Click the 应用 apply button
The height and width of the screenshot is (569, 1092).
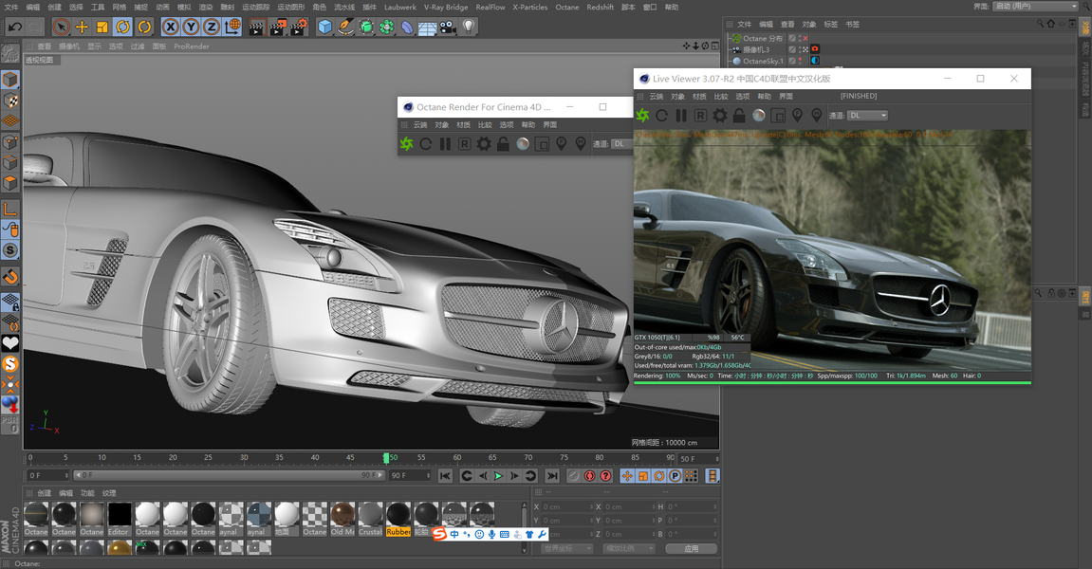691,548
